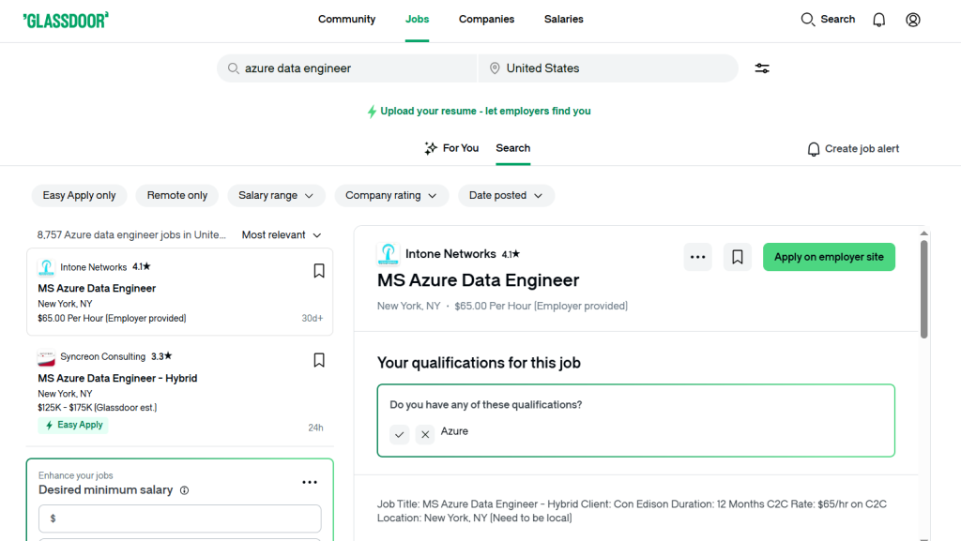This screenshot has height=541, width=961.
Task: Click the United States location field
Action: point(608,68)
